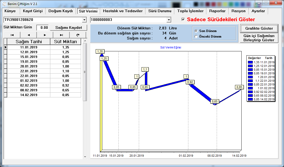Select the Son Dönem radio option
This screenshot has width=284, height=167.
click(196, 31)
